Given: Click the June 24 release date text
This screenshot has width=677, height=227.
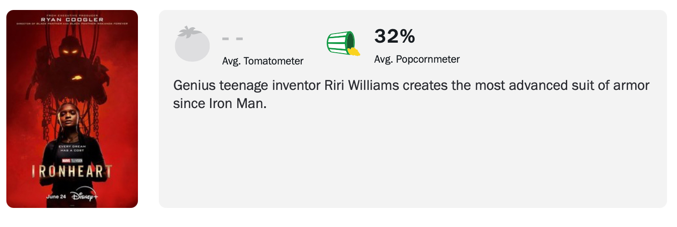Looking at the screenshot, I should point(56,197).
